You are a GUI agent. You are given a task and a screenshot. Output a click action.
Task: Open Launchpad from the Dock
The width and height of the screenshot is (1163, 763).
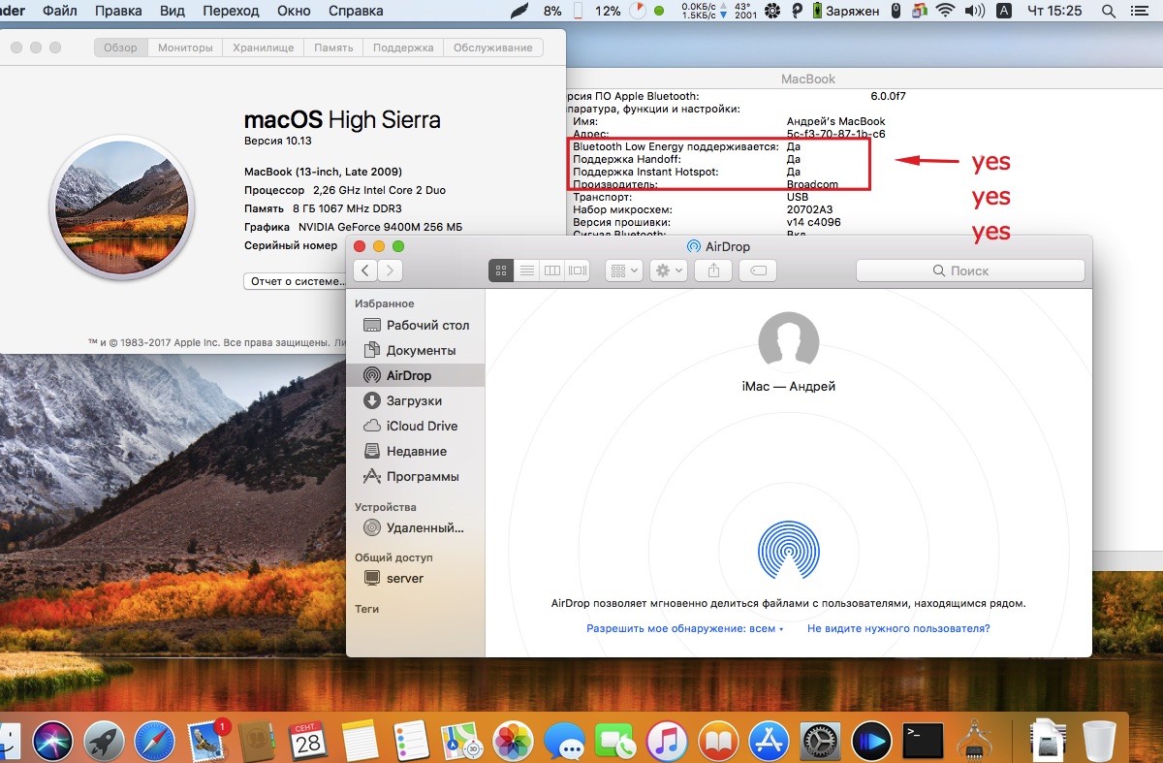104,743
